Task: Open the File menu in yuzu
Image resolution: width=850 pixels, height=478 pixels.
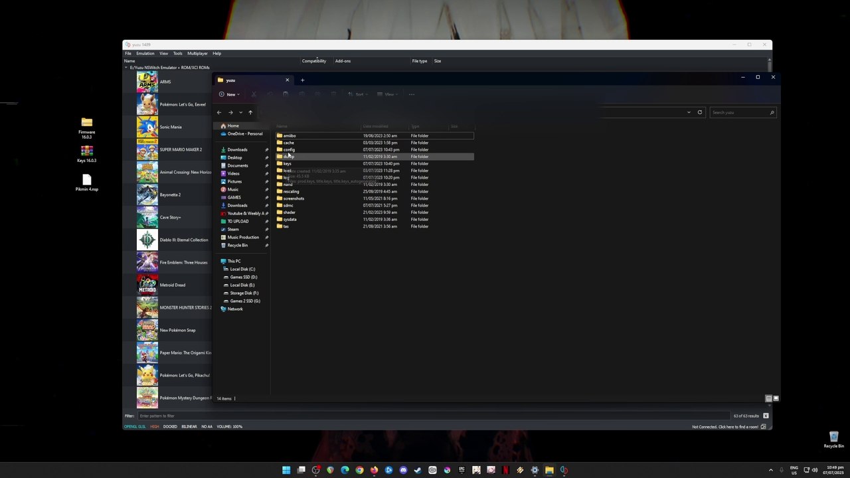Action: [x=128, y=53]
